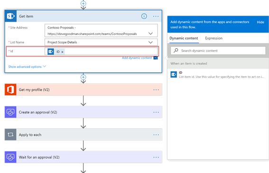Image resolution: width=269 pixels, height=173 pixels.
Task: Show advanced options for Get item
Action: 27,67
